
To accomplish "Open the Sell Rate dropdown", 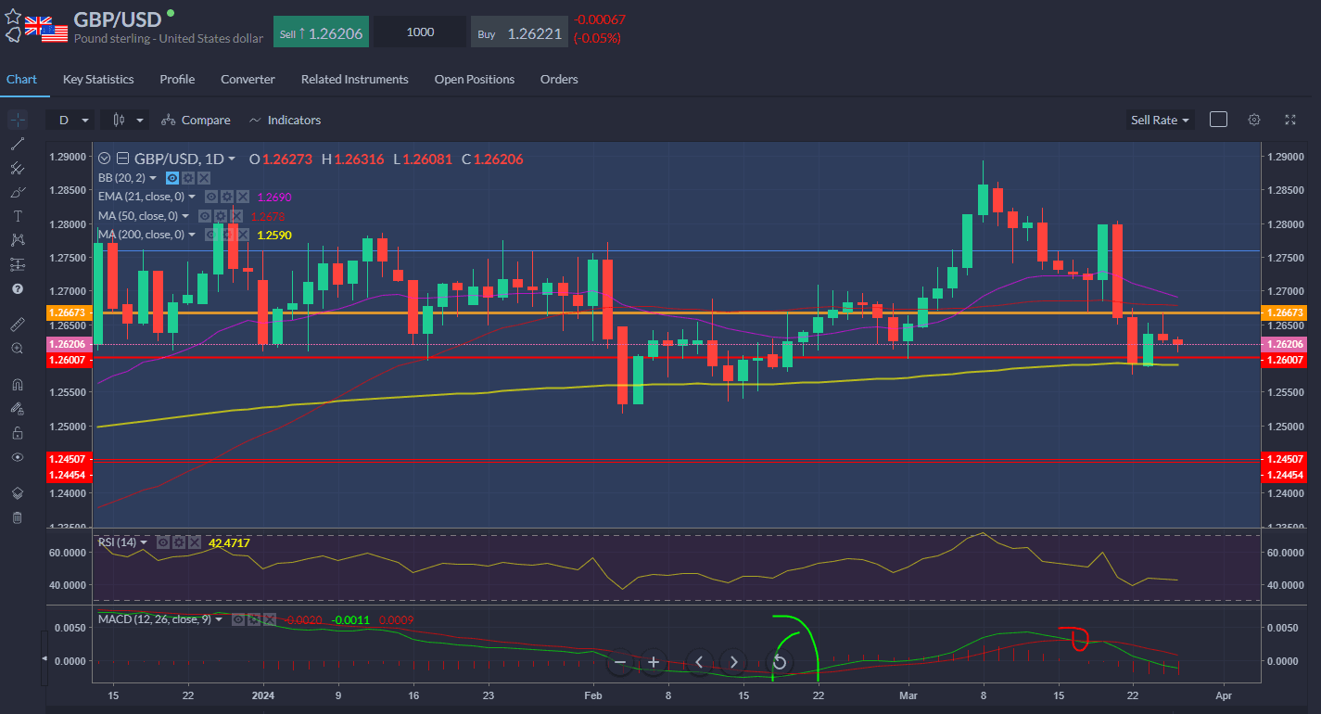I will coord(1160,120).
